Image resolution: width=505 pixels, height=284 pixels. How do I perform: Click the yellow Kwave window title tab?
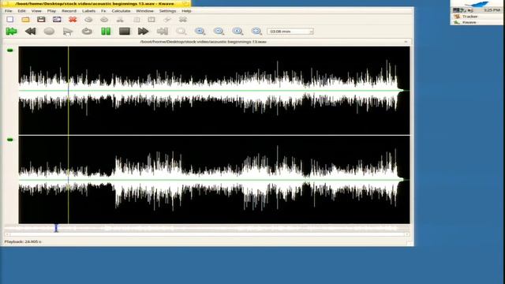[x=95, y=3]
